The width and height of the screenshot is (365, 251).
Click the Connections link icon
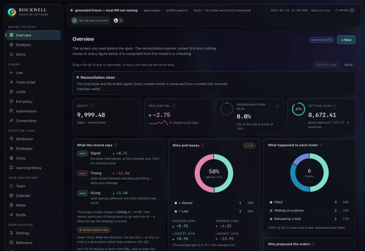click(x=11, y=121)
